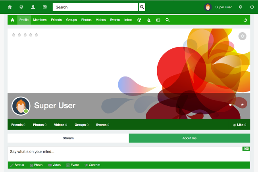
Task: Click the fifth profile badge drop icon
Action: pyautogui.click(x=37, y=35)
